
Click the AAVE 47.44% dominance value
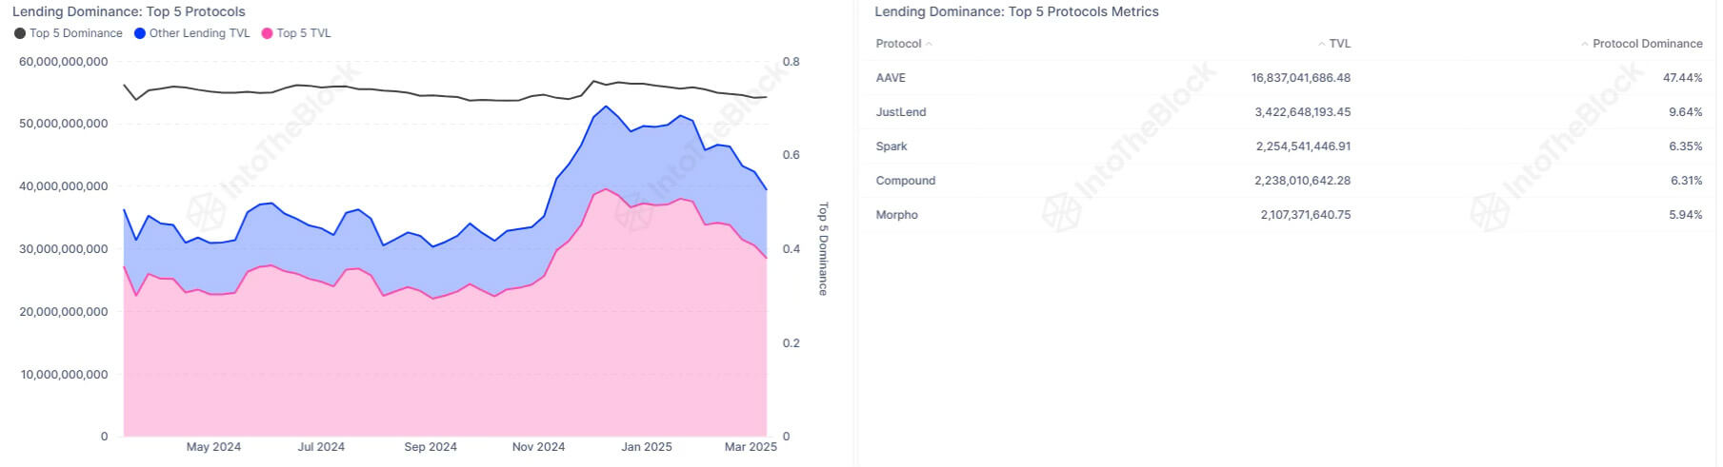(1682, 78)
